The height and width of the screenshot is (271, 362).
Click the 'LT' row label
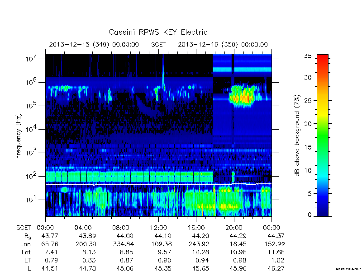pos(28,260)
